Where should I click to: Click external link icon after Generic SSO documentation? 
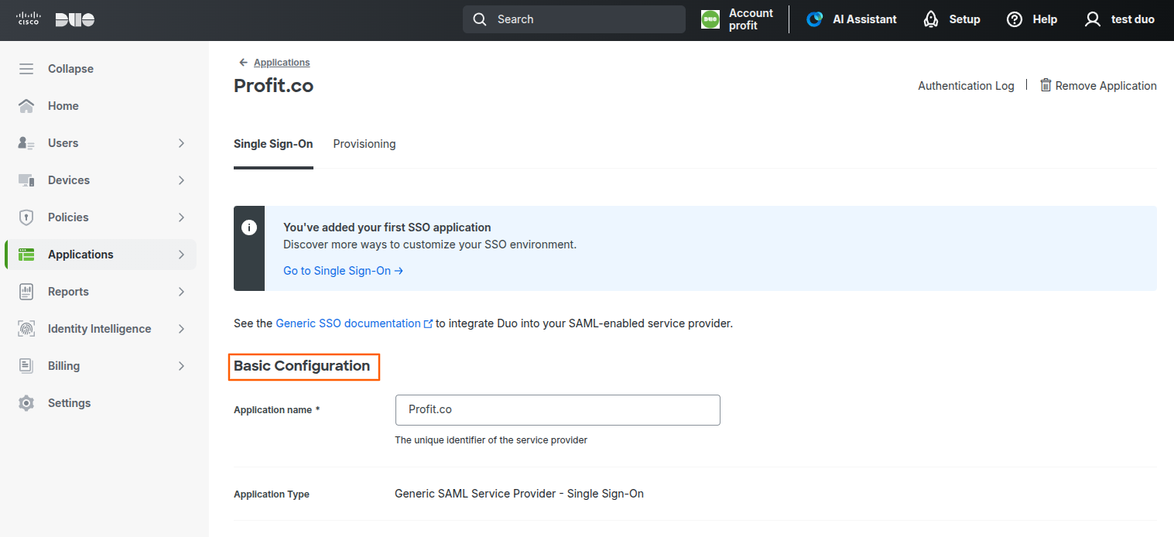coord(428,324)
